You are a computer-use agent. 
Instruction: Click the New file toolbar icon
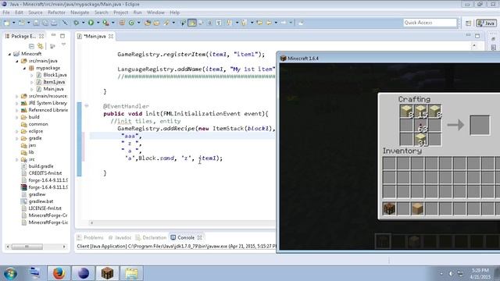7,23
